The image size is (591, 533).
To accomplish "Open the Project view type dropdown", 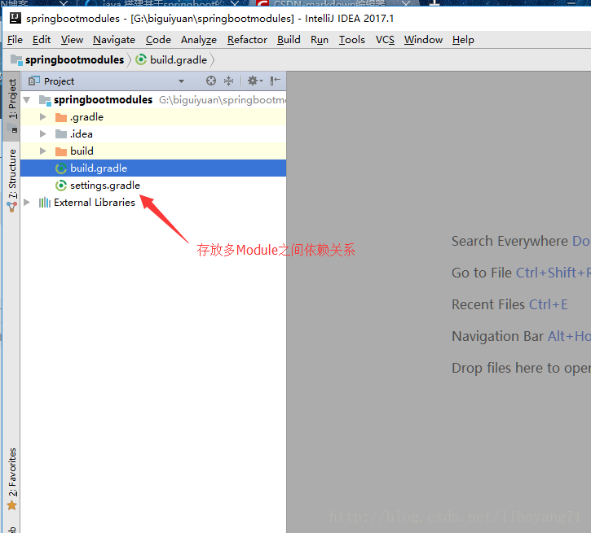I will tap(181, 81).
